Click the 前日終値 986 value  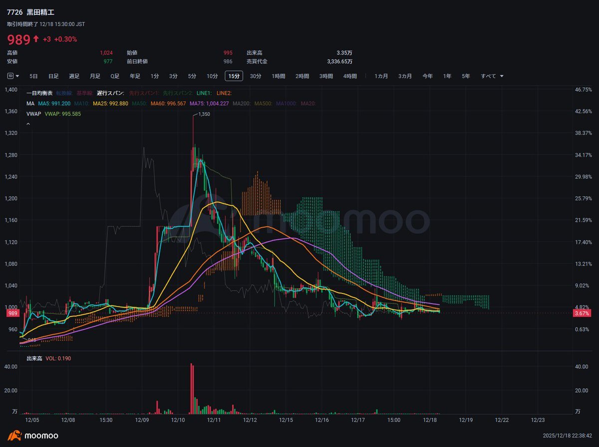[x=228, y=61]
